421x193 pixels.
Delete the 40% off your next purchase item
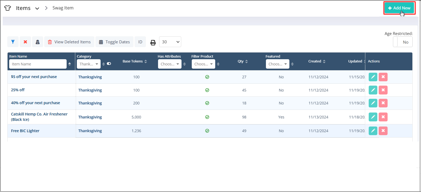pyautogui.click(x=383, y=103)
